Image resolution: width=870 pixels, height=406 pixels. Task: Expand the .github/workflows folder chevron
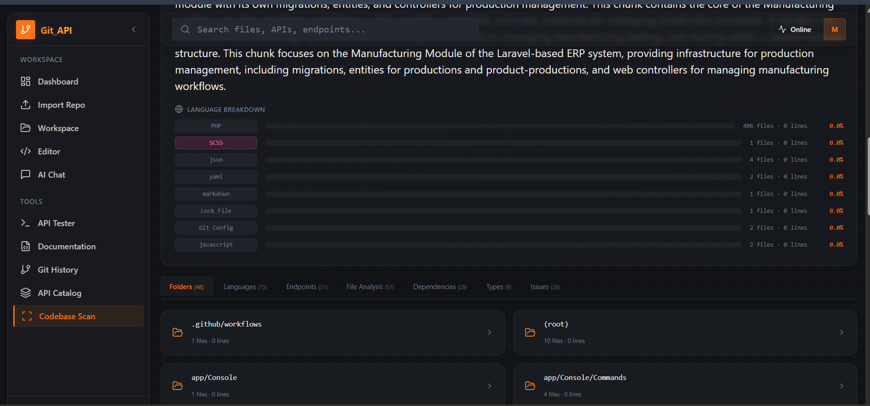point(490,332)
